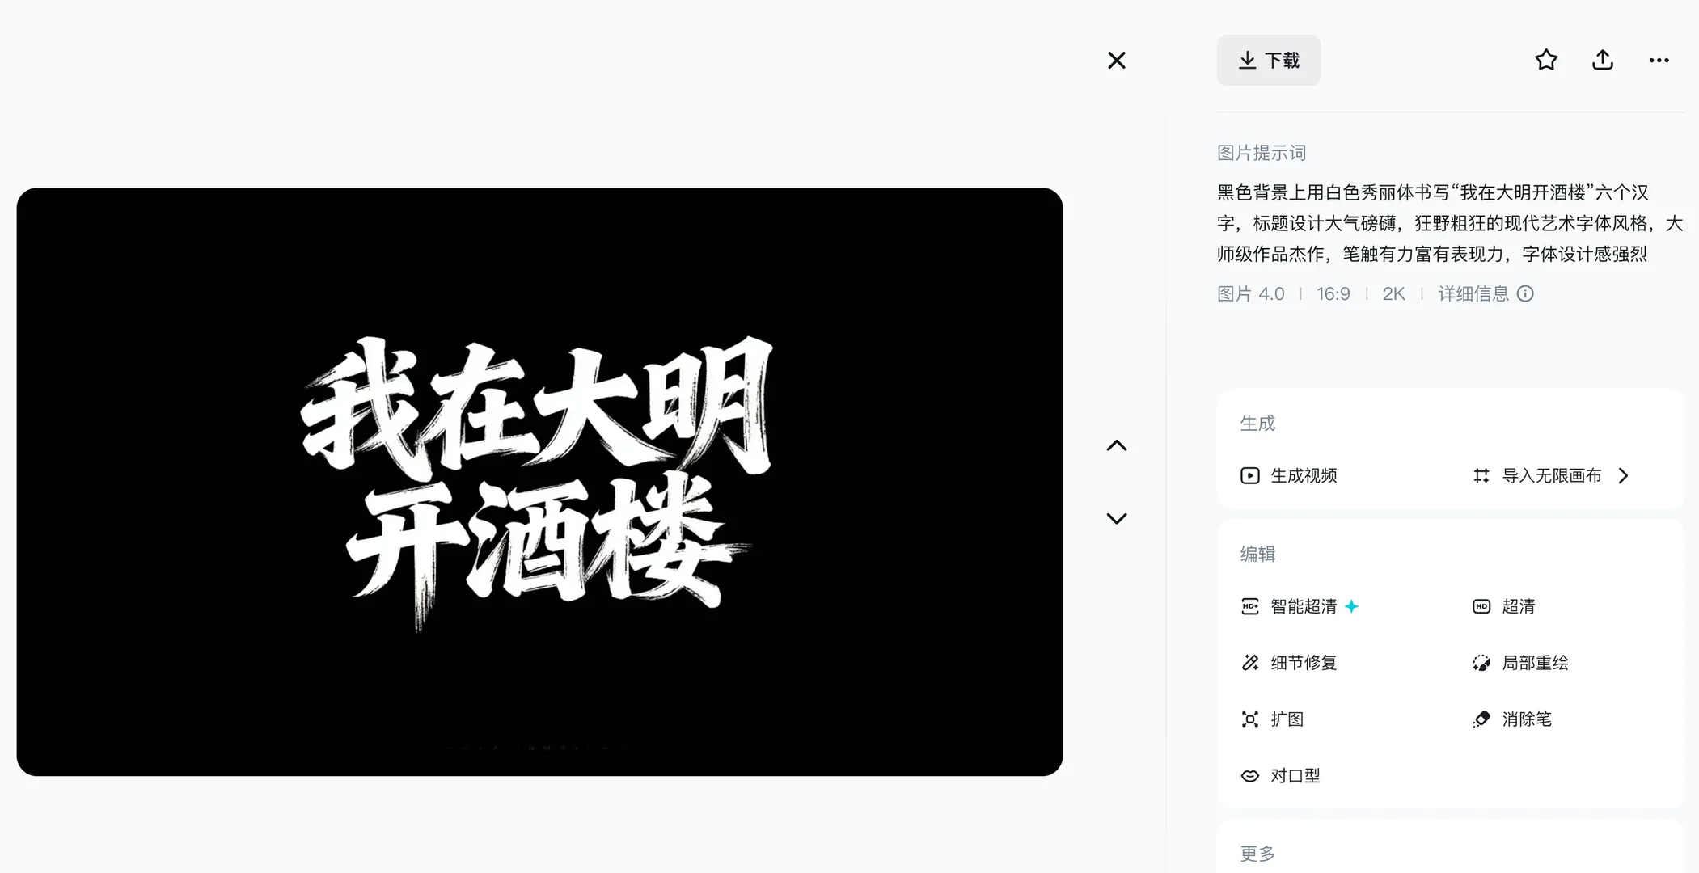
Task: Download the image with 下载 button
Action: coord(1268,60)
